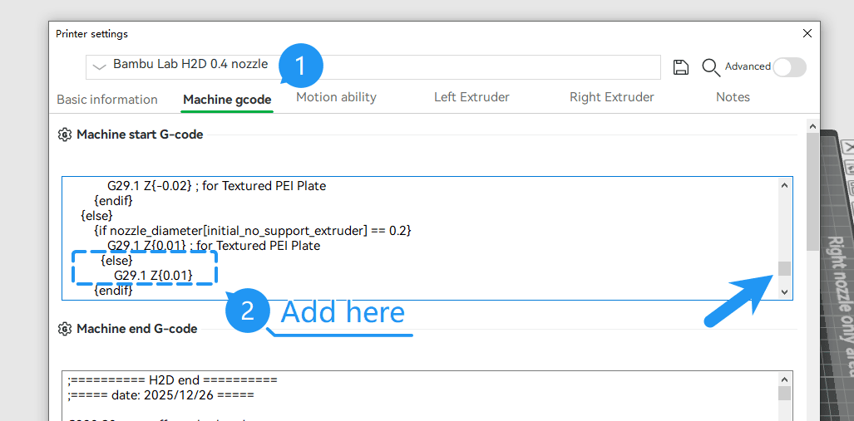
Task: Select the Left Extruder tab
Action: click(471, 97)
